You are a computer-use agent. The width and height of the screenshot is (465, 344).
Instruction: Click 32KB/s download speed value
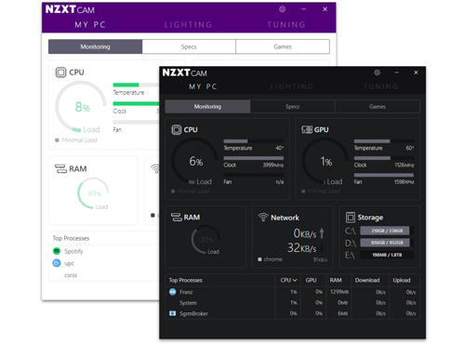[302, 247]
